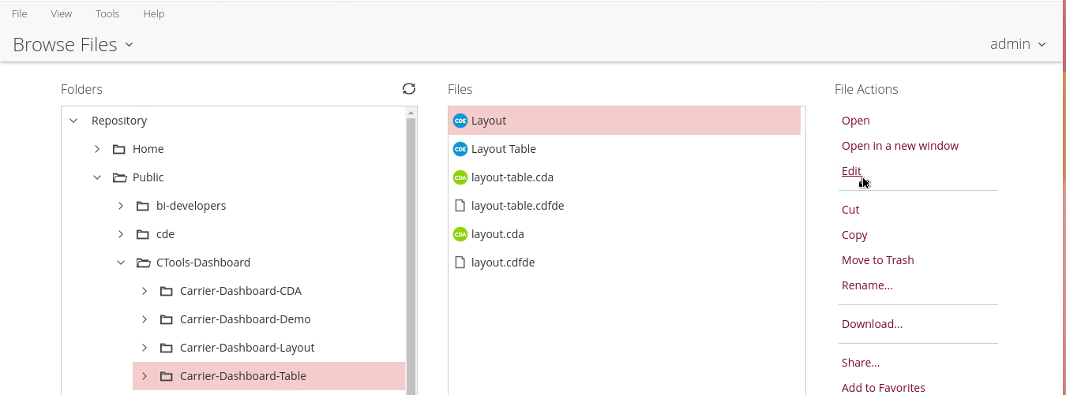
Task: Click the Home folder icon
Action: pyautogui.click(x=119, y=149)
